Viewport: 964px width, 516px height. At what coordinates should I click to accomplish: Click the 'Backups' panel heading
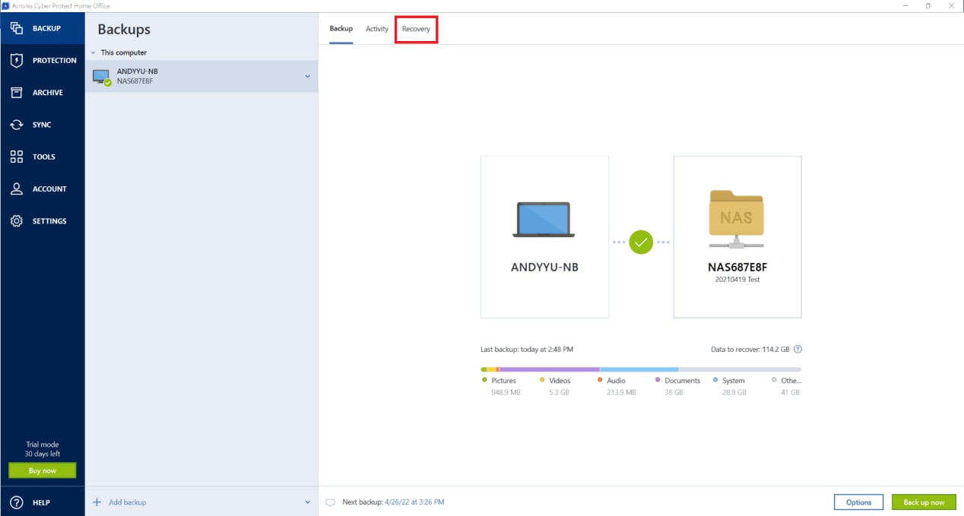click(x=124, y=30)
